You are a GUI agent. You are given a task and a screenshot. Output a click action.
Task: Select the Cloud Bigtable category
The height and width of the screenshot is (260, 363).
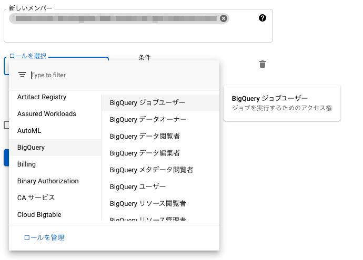coord(55,214)
